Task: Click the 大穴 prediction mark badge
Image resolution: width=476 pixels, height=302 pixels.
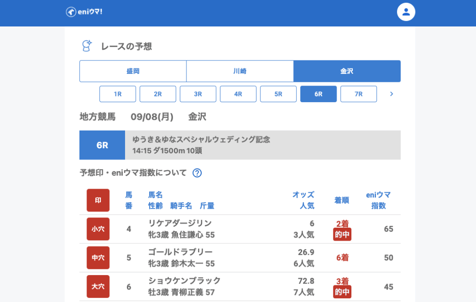Action: [98, 287]
